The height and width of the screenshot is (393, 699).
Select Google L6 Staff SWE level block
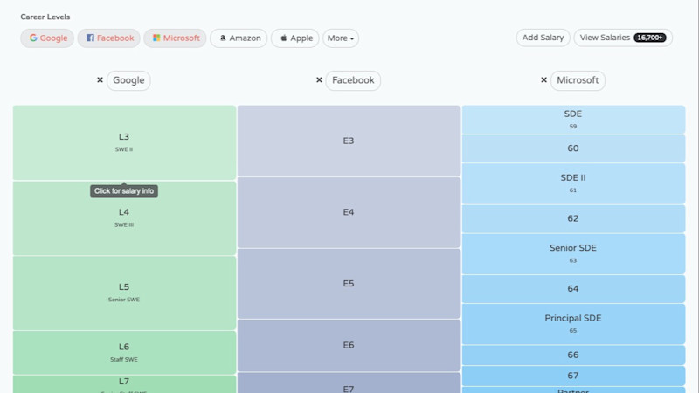(x=124, y=353)
